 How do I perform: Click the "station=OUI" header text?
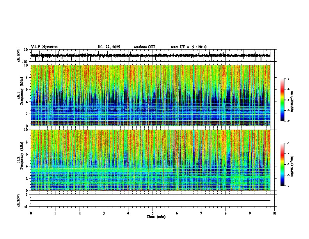coord(144,47)
